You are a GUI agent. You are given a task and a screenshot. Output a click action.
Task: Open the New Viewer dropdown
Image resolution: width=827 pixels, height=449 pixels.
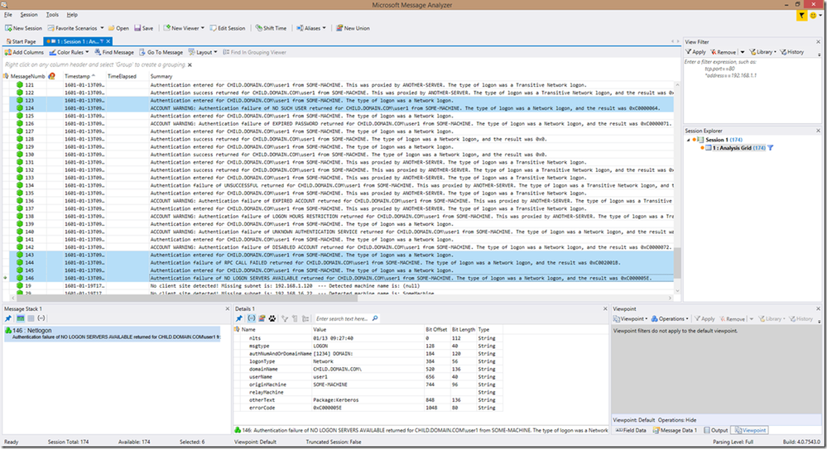(x=184, y=28)
